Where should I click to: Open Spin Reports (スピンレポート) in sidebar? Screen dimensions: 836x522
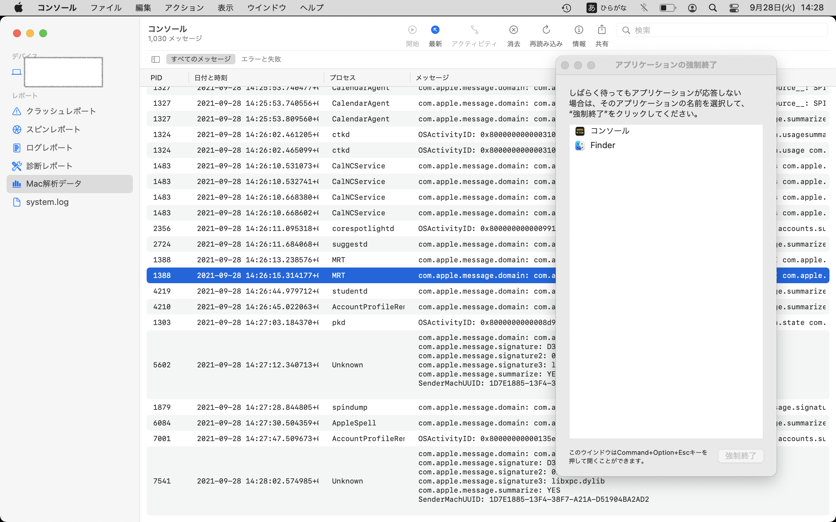pyautogui.click(x=53, y=130)
